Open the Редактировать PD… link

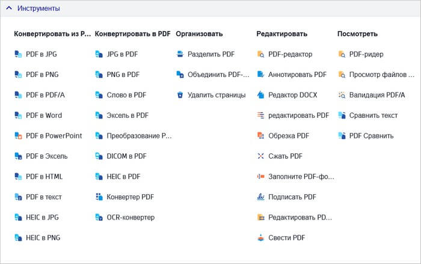[300, 218]
